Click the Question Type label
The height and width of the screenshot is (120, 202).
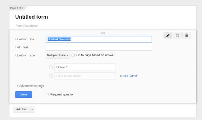point(25,55)
